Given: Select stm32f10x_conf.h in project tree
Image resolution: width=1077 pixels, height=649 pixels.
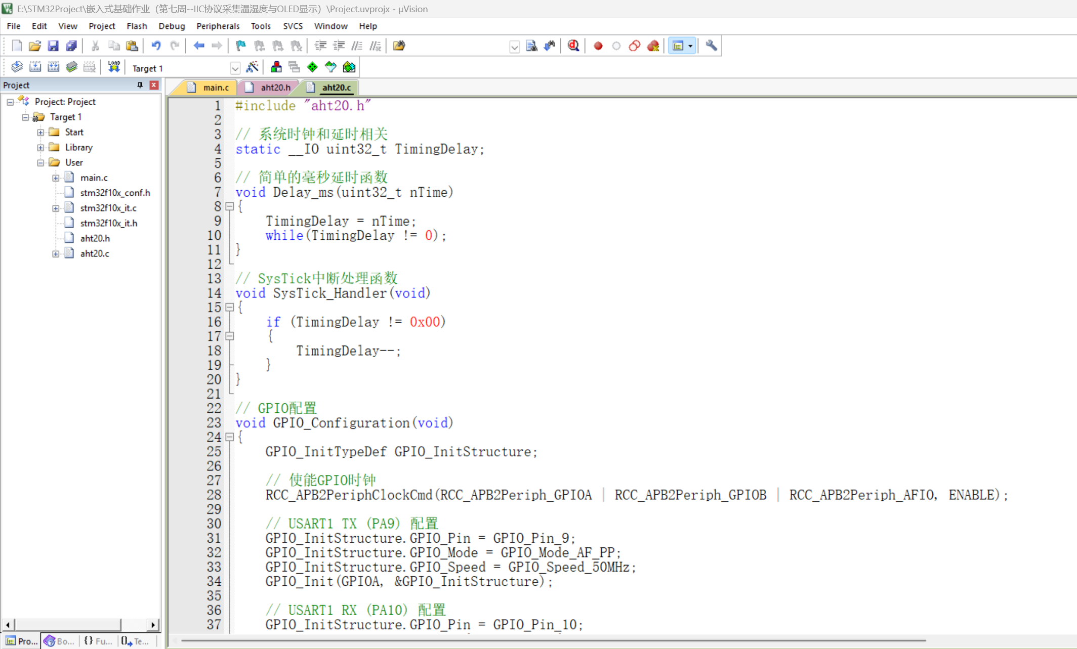Looking at the screenshot, I should pos(115,193).
